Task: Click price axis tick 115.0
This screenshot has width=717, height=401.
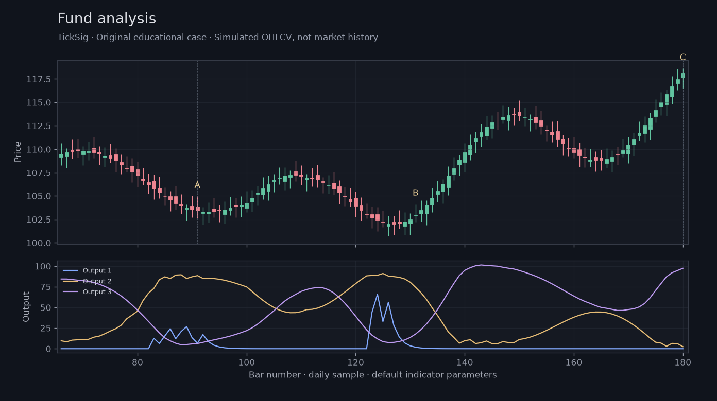Action: pyautogui.click(x=39, y=103)
